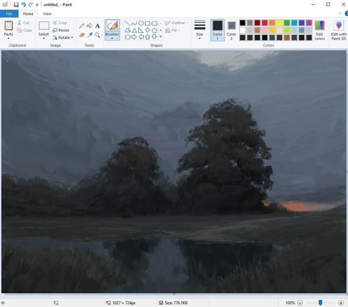This screenshot has height=307, width=348.
Task: Open the File menu
Action: tap(9, 14)
